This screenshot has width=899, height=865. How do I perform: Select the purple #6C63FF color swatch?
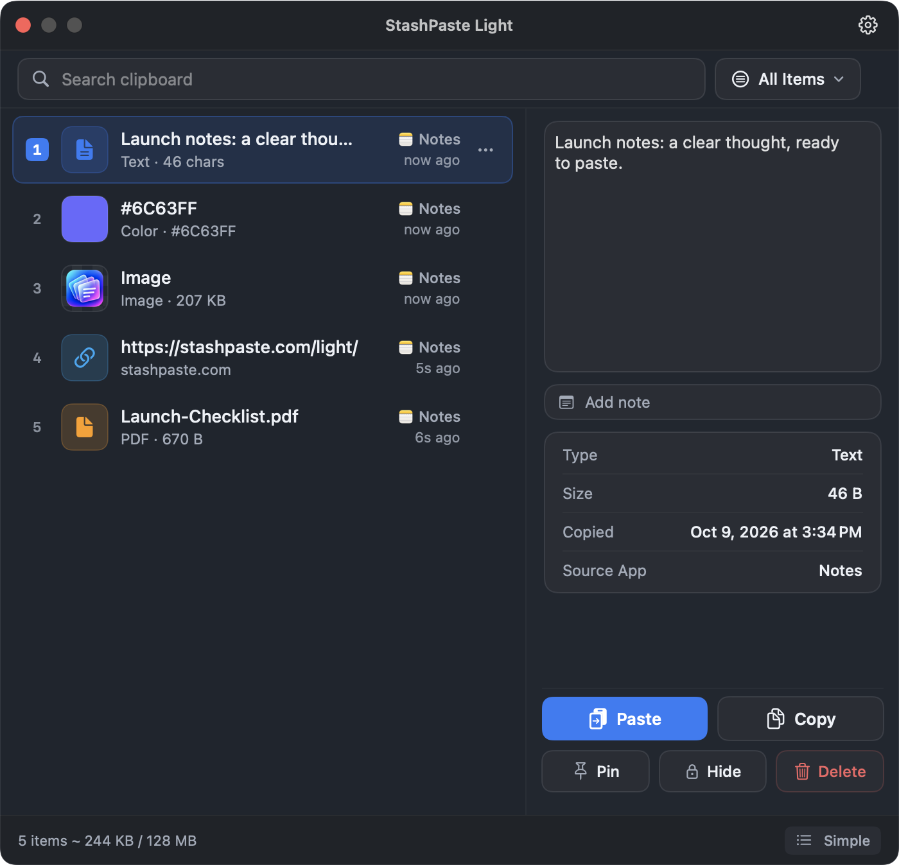point(85,219)
